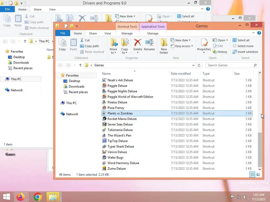
Task: Click the Copy to folder icon
Action: coord(125,42)
